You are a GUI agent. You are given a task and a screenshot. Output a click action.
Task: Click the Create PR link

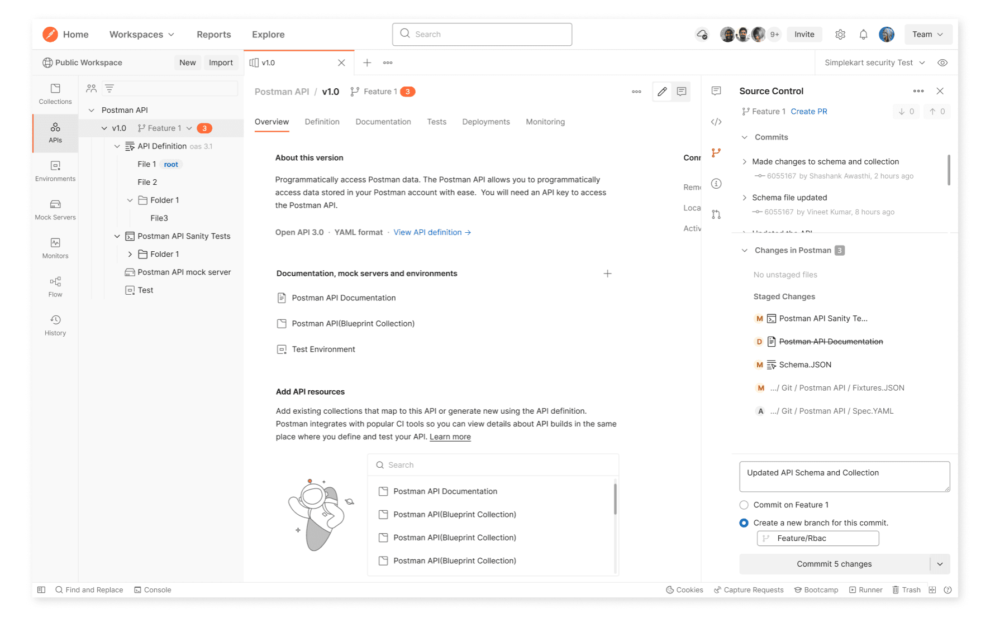tap(809, 112)
